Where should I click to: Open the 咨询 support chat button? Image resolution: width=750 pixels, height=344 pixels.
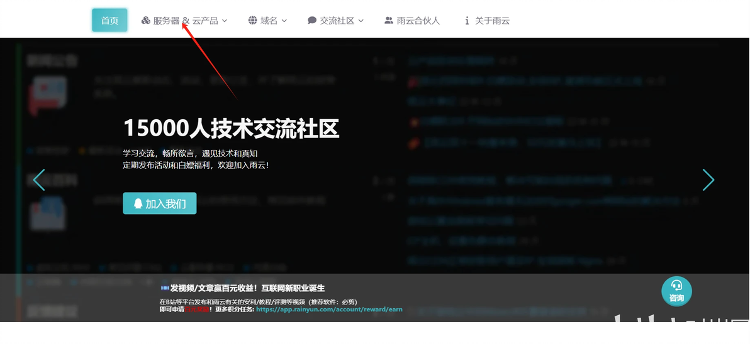(676, 291)
